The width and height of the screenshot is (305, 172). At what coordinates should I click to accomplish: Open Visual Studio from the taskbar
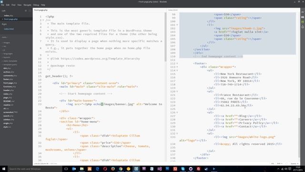[160, 169]
